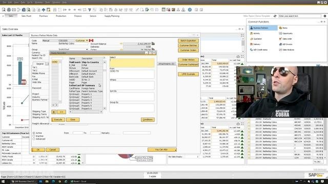Click the Where text area
The image size is (328, 184).
pyautogui.click(x=132, y=85)
